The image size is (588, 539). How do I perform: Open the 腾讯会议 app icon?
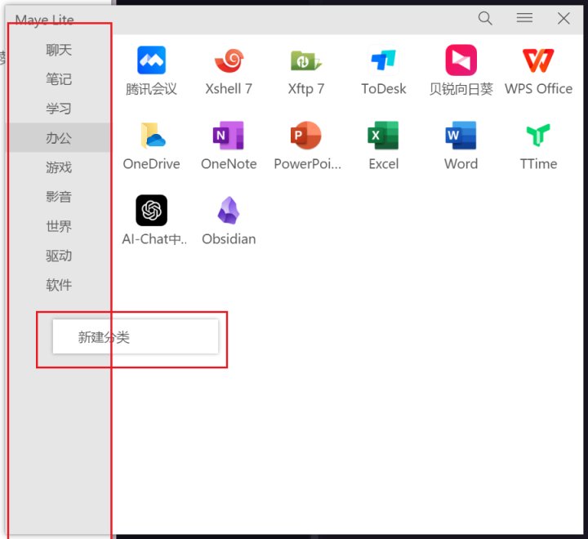(x=151, y=60)
